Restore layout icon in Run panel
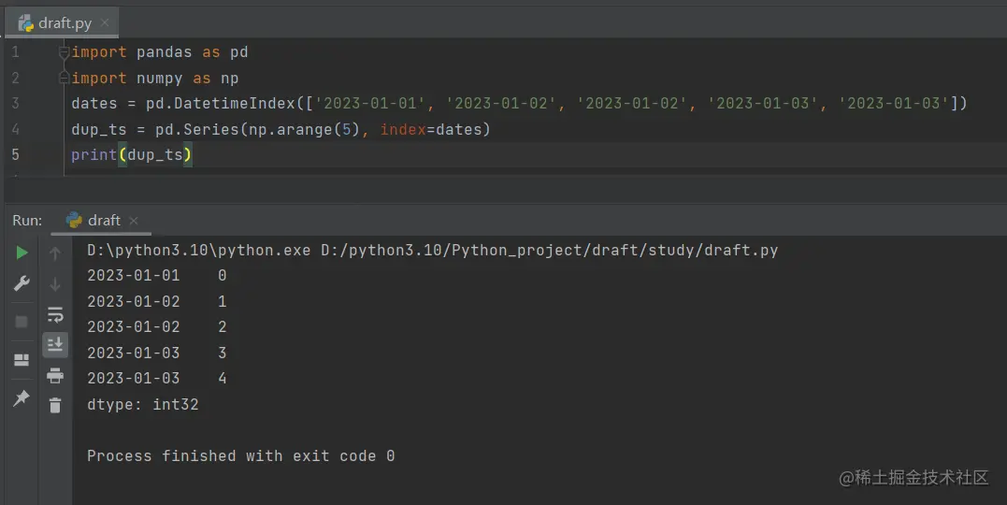1007x505 pixels. pyautogui.click(x=22, y=360)
